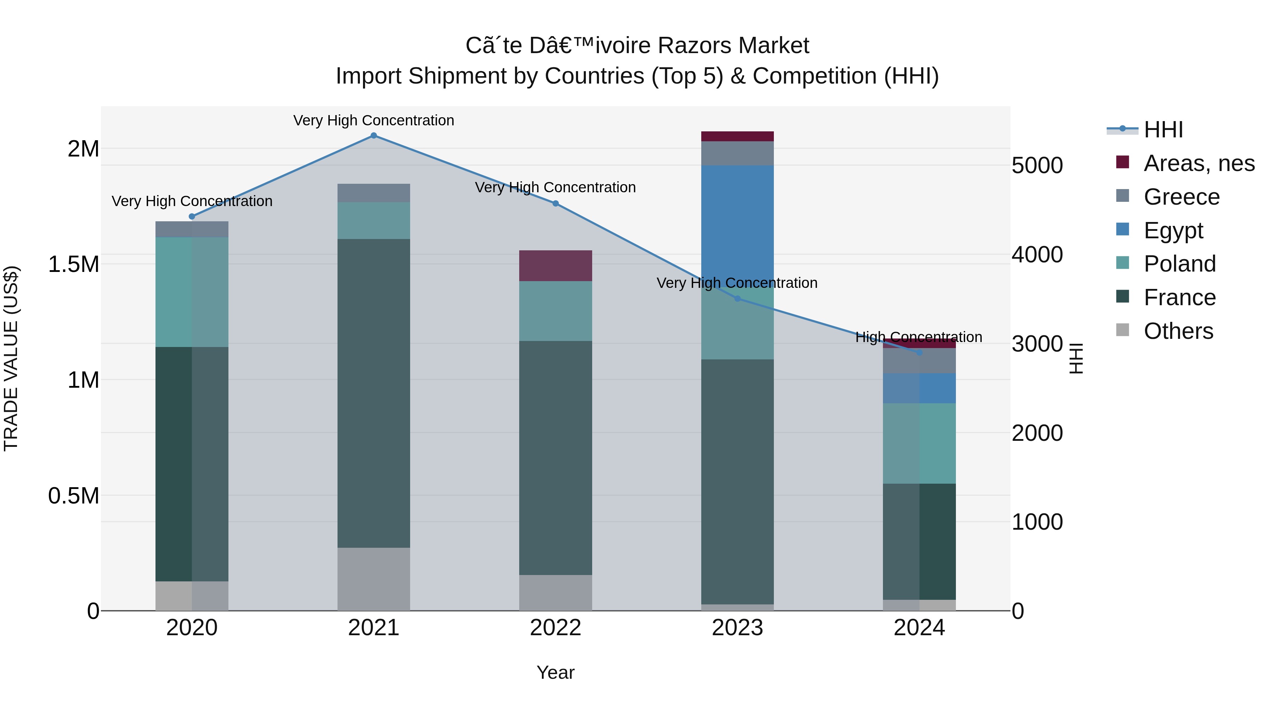Click the Areas, nes segment atop 2023 bar
Viewport: 1275px width, 717px height.
click(x=737, y=137)
